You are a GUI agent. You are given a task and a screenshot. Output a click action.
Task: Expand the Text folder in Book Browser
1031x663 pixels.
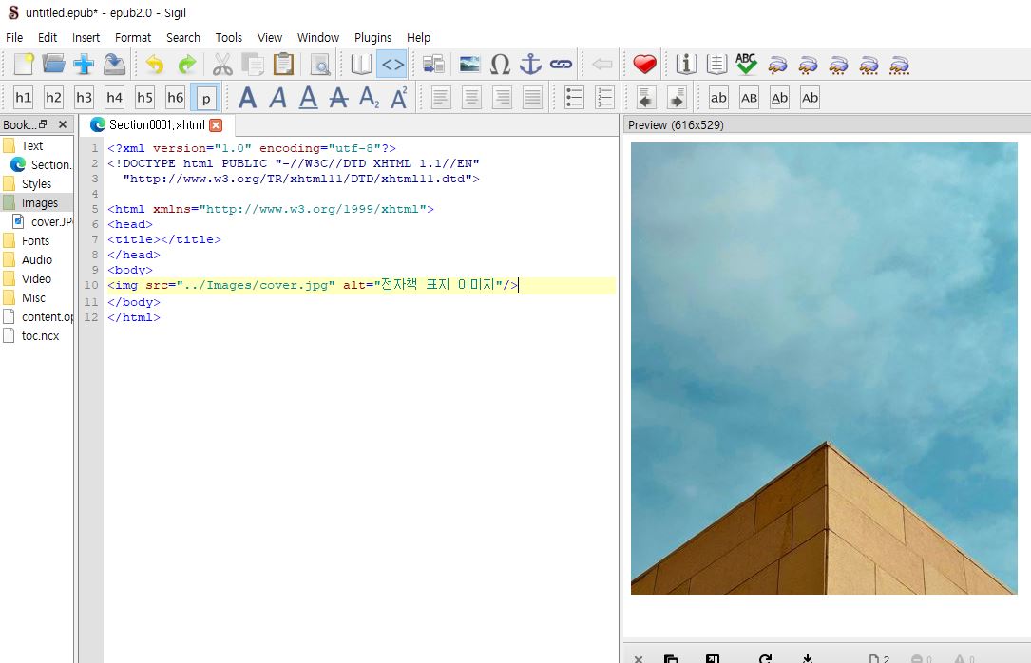[31, 146]
